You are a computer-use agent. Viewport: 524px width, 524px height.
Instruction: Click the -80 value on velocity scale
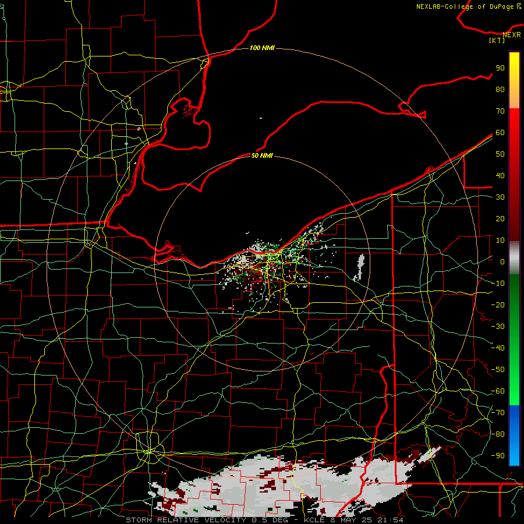tap(498, 434)
